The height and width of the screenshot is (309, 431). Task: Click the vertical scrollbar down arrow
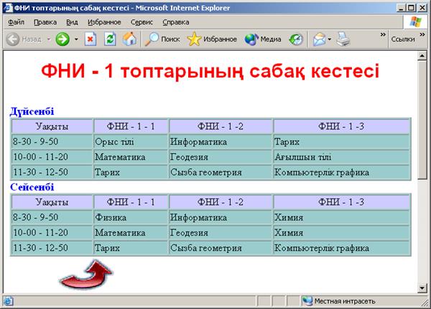[423, 288]
